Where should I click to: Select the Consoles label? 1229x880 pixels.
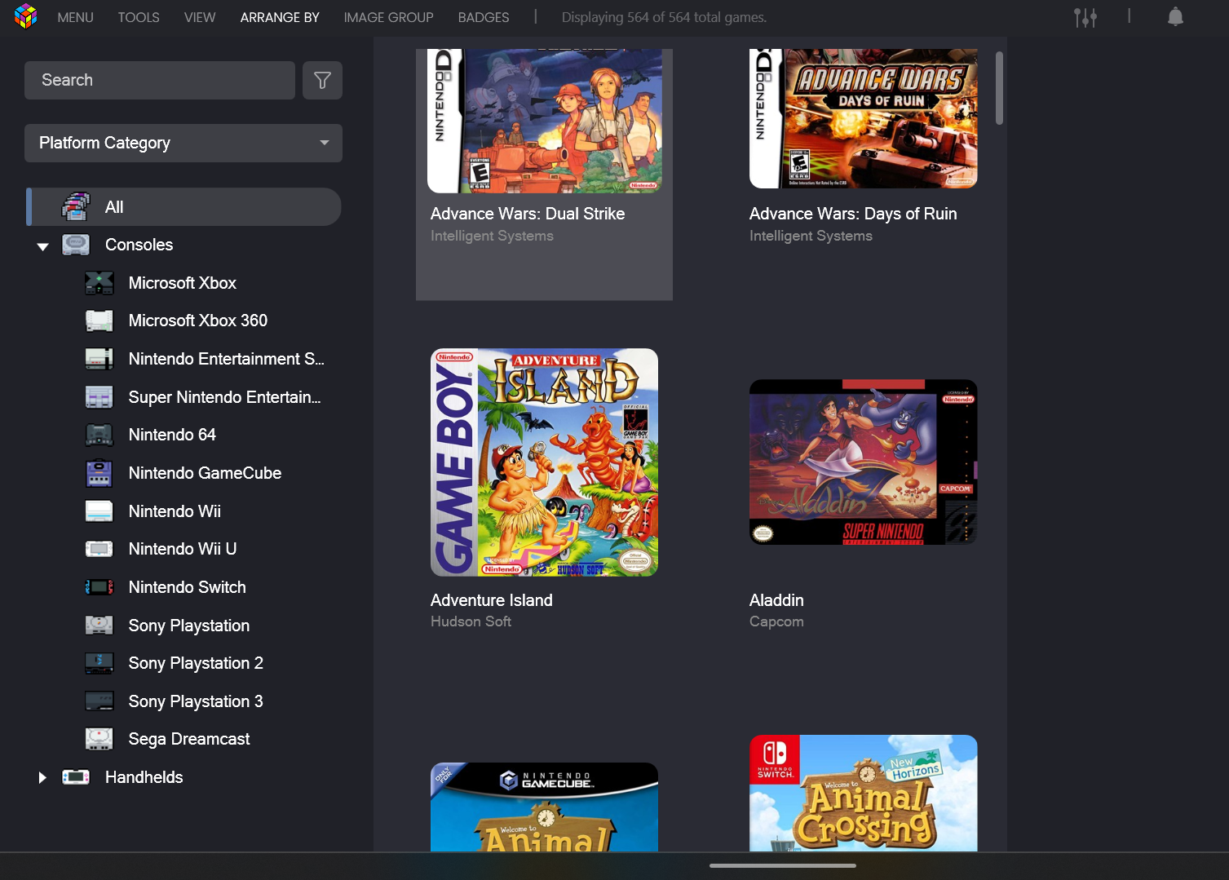click(139, 245)
